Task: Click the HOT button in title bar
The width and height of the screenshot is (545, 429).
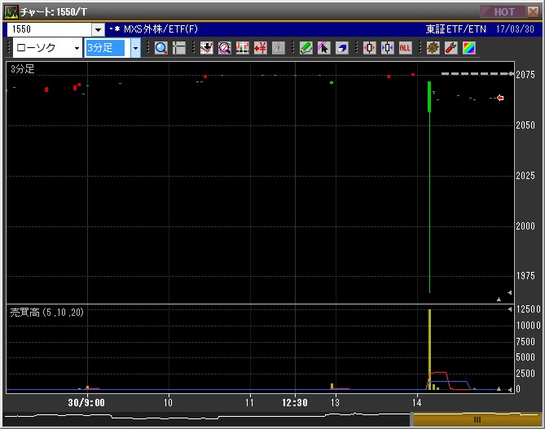Action: pos(504,11)
